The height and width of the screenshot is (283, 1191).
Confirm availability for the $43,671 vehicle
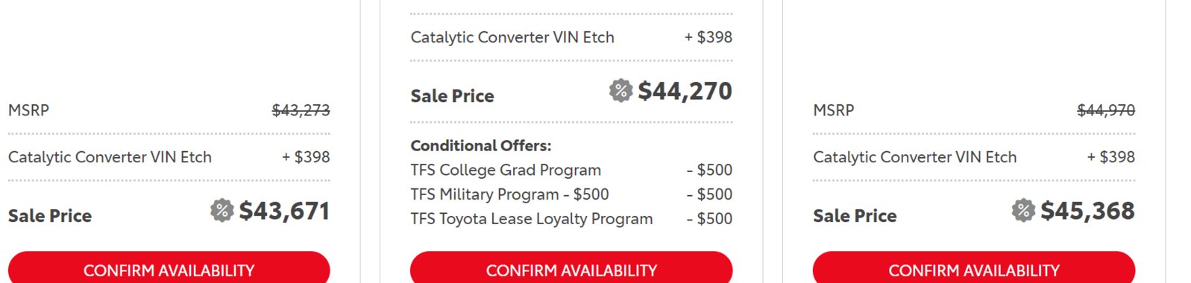(169, 270)
